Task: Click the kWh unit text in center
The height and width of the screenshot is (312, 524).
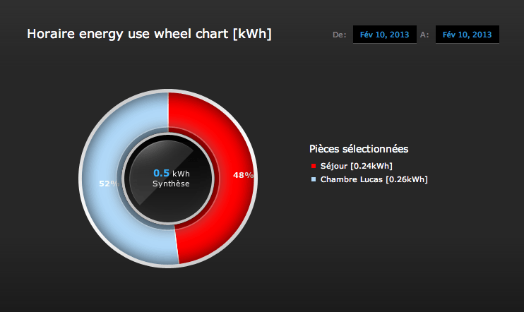Action: click(181, 174)
